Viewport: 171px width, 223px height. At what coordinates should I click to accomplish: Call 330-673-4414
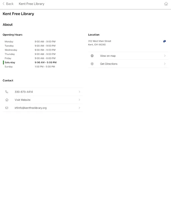tap(43, 92)
